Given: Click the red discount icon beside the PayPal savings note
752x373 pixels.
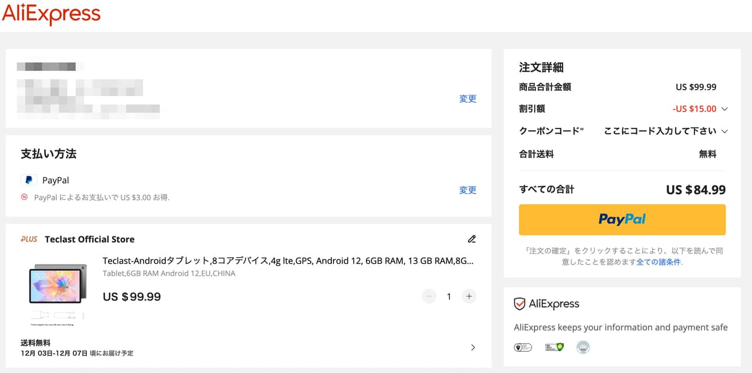Looking at the screenshot, I should click(25, 197).
